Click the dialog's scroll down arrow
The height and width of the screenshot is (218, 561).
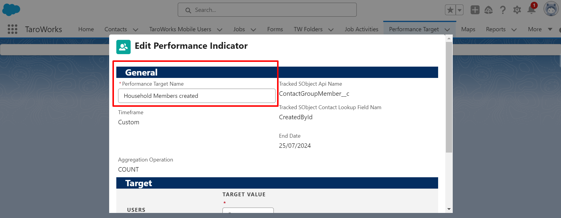coord(449,209)
